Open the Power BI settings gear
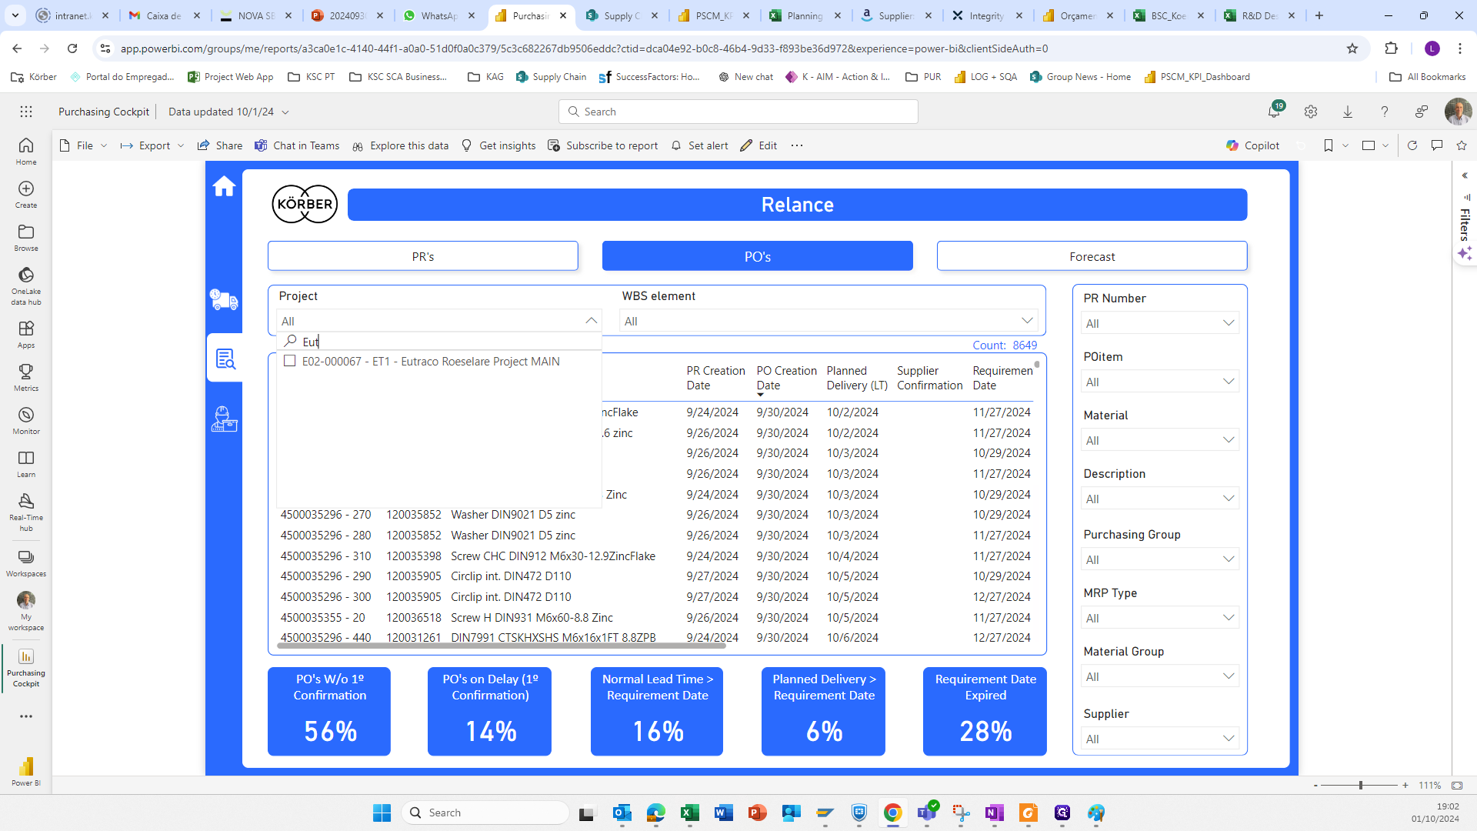This screenshot has height=831, width=1477. 1311,112
